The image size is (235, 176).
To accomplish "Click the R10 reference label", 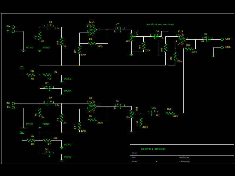I will pyautogui.click(x=188, y=45).
